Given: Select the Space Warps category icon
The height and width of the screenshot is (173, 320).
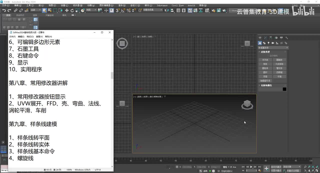Looking at the screenshot, I should click(x=281, y=43).
